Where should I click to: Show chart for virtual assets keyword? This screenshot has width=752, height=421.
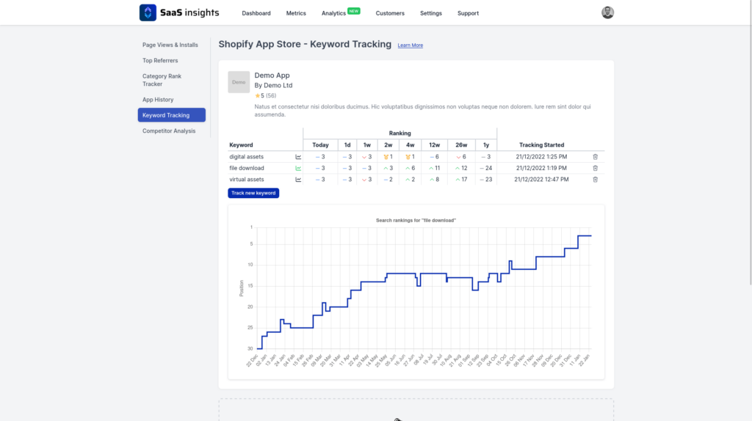pyautogui.click(x=298, y=180)
